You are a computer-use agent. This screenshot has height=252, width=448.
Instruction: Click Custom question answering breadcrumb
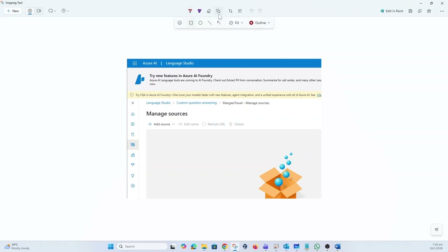click(196, 103)
